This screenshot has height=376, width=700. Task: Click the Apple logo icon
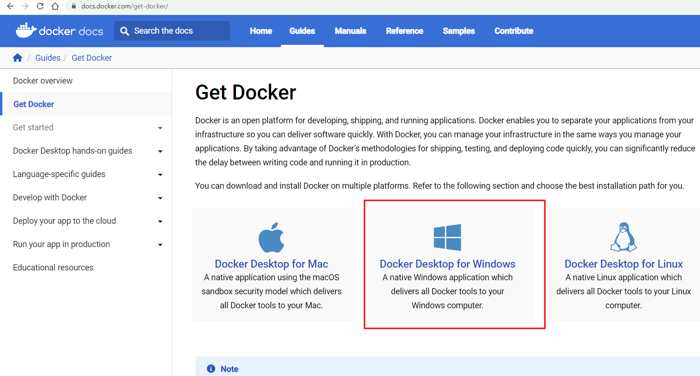(271, 237)
